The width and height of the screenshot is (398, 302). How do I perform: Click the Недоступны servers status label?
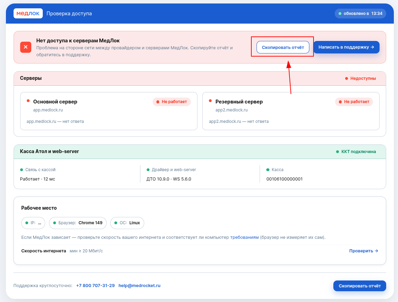360,78
